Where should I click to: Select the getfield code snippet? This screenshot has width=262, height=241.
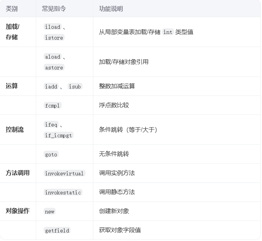point(57,230)
